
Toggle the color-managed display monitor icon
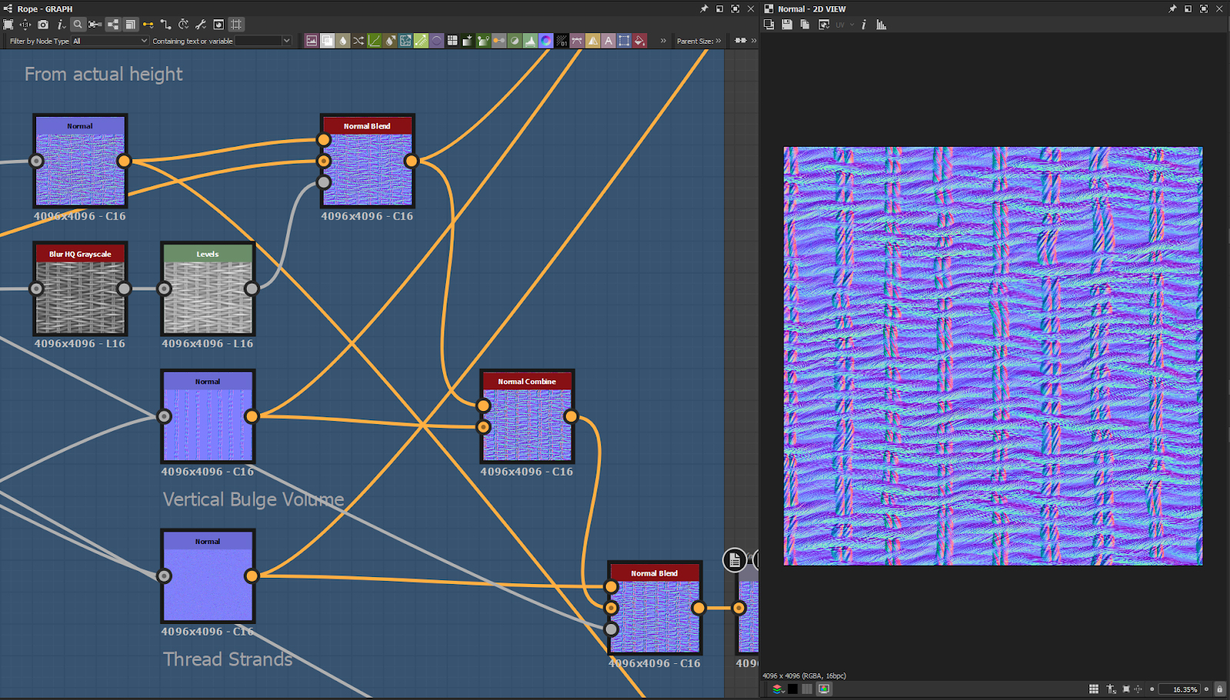(823, 689)
